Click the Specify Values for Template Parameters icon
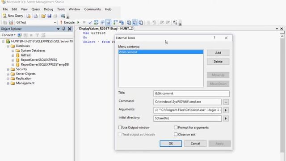 [x=175, y=22]
